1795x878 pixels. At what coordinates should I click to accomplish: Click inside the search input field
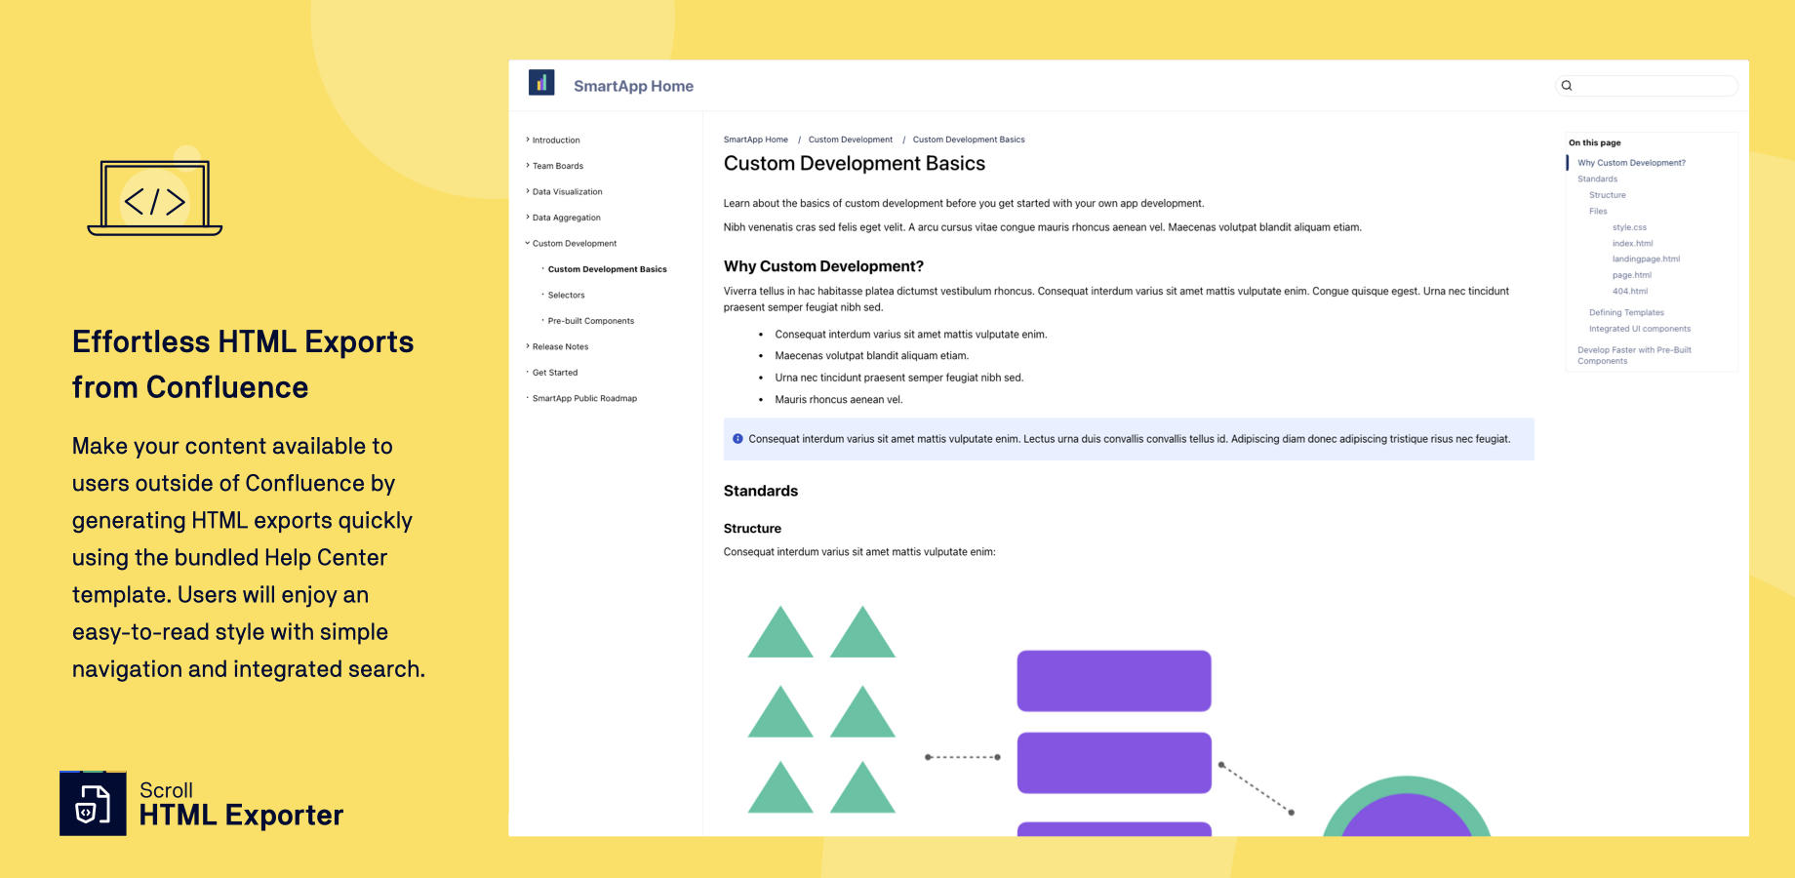tap(1649, 86)
